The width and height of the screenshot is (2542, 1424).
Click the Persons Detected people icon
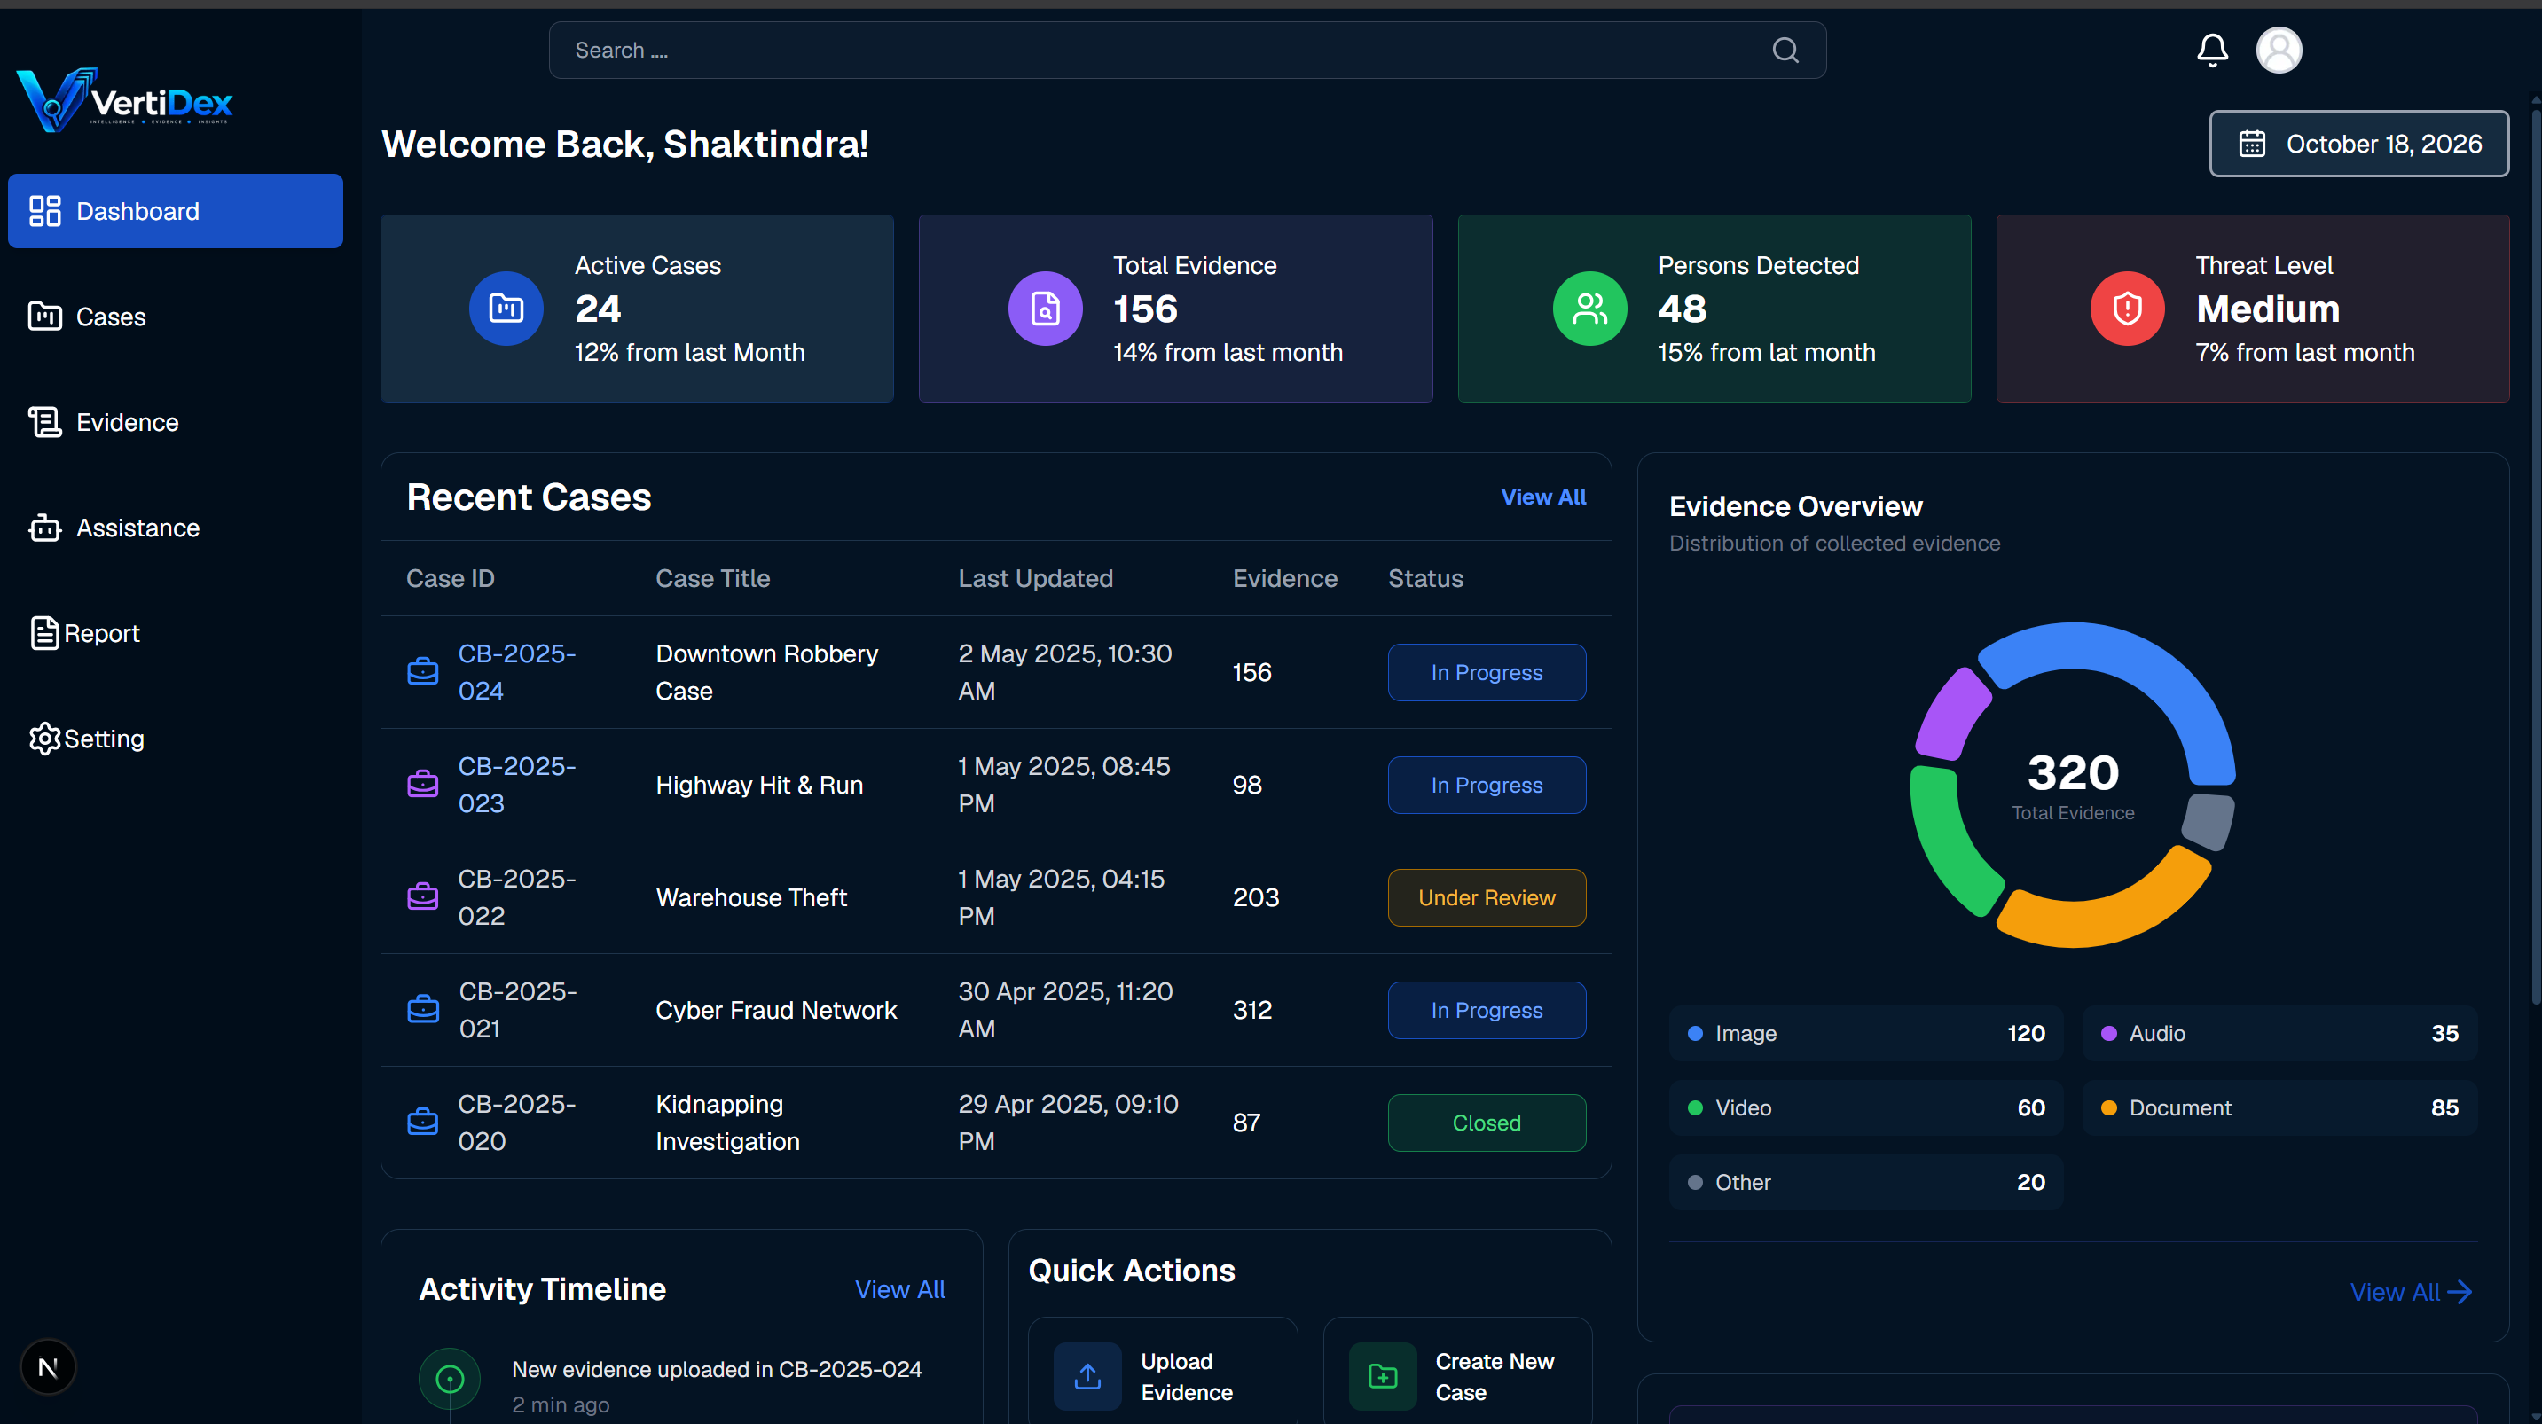[1589, 309]
